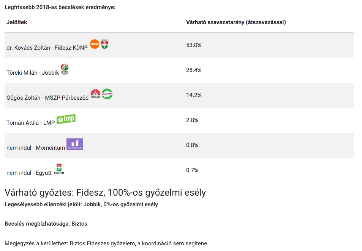Click the red MSZP flower logo
The image size is (362, 251).
tap(95, 94)
